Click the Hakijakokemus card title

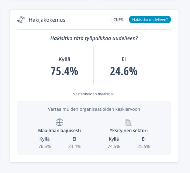tap(47, 20)
